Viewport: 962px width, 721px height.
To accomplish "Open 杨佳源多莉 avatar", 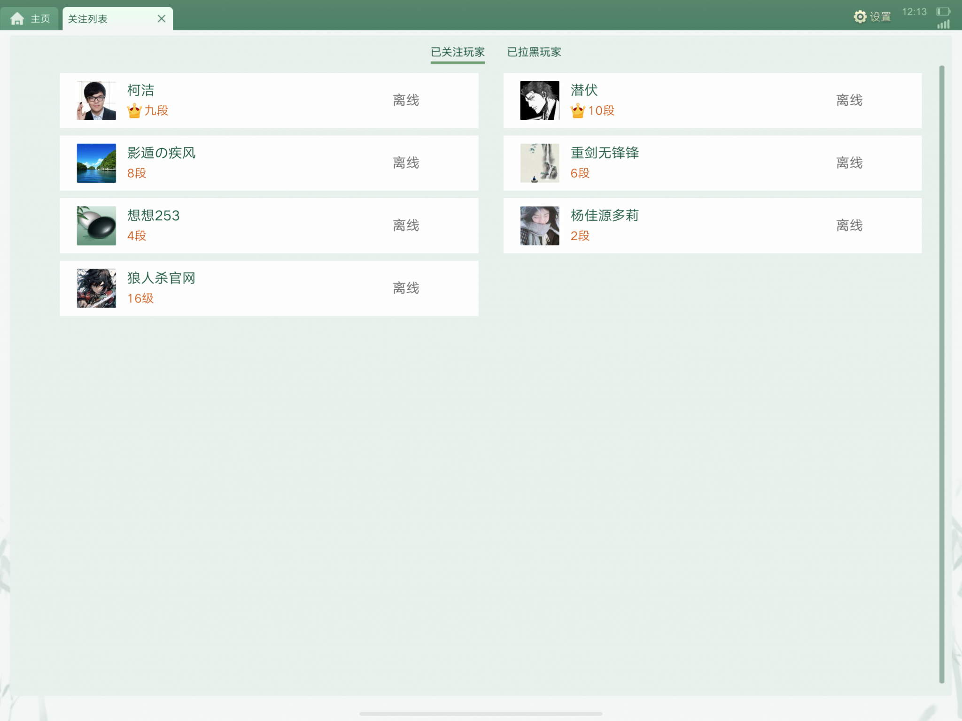I will pos(540,226).
